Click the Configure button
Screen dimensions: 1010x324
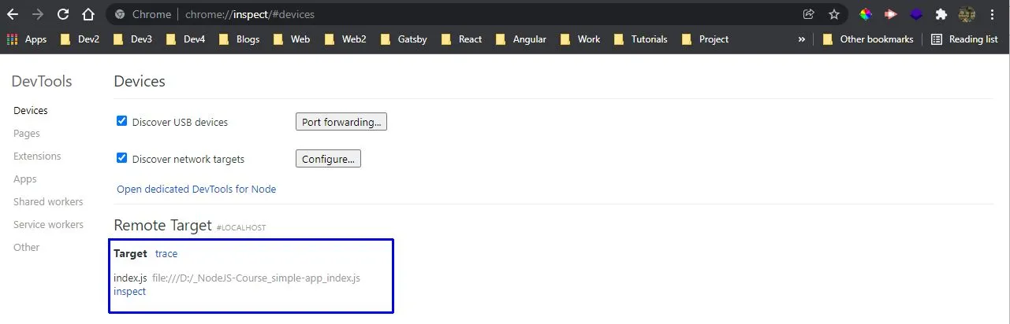tap(328, 159)
